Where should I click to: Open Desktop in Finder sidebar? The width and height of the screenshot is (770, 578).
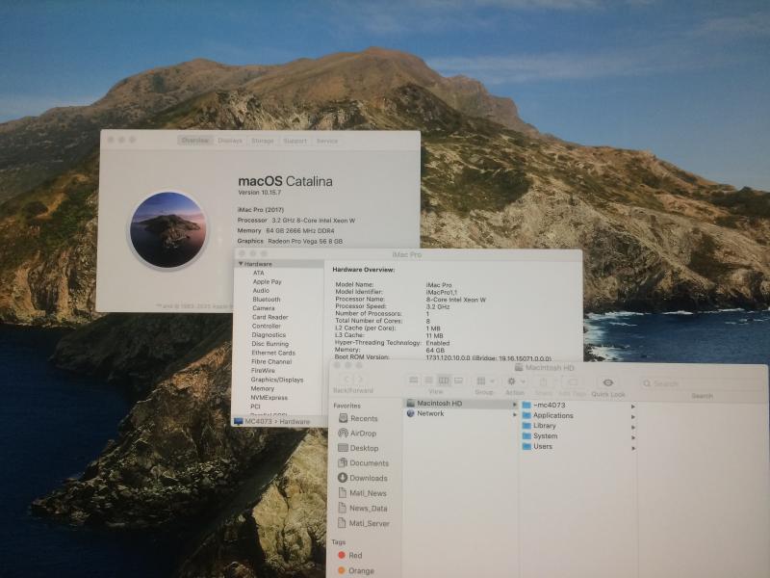pos(358,448)
